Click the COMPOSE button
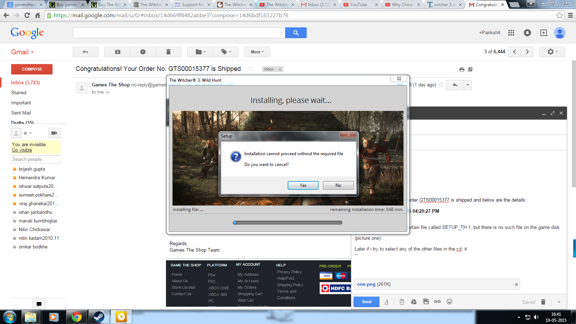Screen dimensions: 576x324 coord(32,69)
